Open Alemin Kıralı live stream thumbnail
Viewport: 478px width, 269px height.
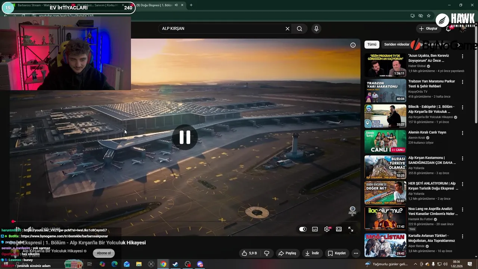(385, 142)
